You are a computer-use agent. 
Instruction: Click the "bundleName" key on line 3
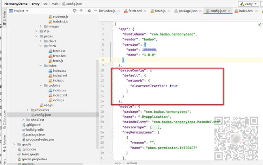134,34
